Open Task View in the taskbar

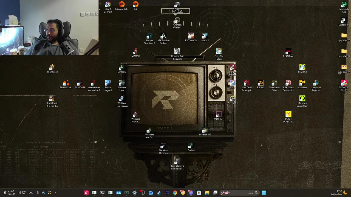pyautogui.click(x=215, y=193)
